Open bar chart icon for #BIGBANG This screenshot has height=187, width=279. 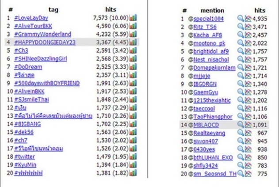click(x=133, y=124)
